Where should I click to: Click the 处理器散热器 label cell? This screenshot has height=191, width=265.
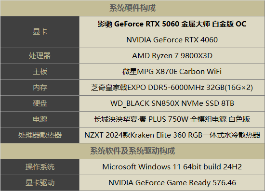pos(40,135)
